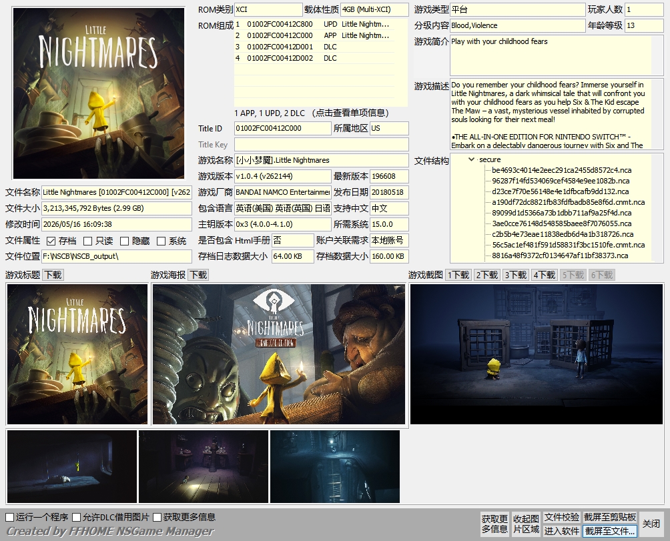This screenshot has width=670, height=541.
Task: Click the 所需系统 15.0.0 field
Action: 389,224
